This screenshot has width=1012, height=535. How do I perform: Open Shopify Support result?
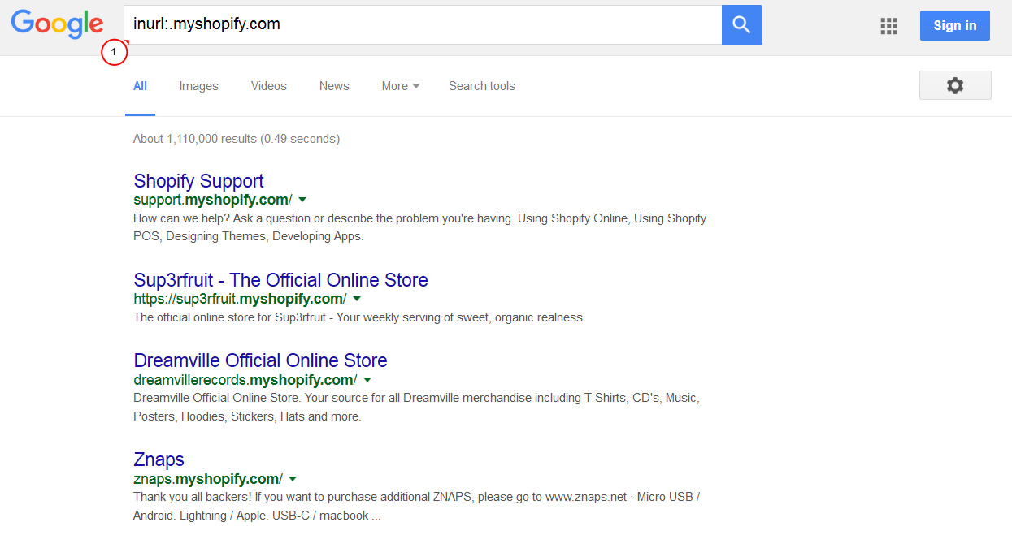pos(198,181)
